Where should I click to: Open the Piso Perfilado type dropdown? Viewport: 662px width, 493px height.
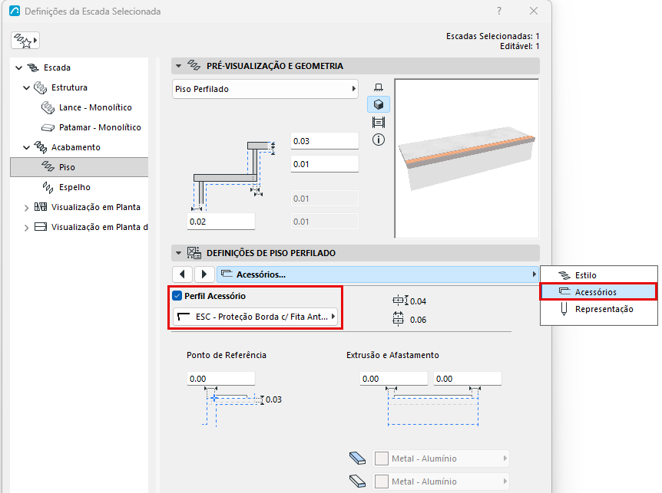265,89
